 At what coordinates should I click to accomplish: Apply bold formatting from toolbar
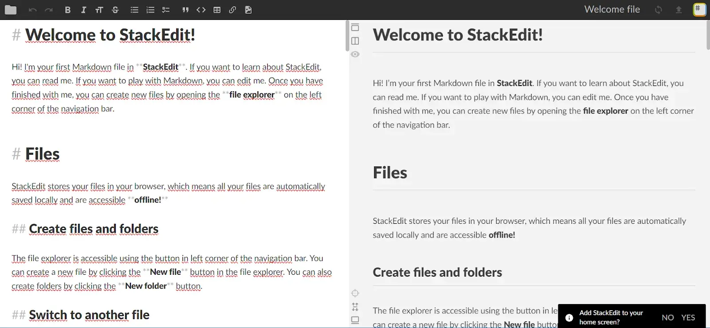coord(67,10)
